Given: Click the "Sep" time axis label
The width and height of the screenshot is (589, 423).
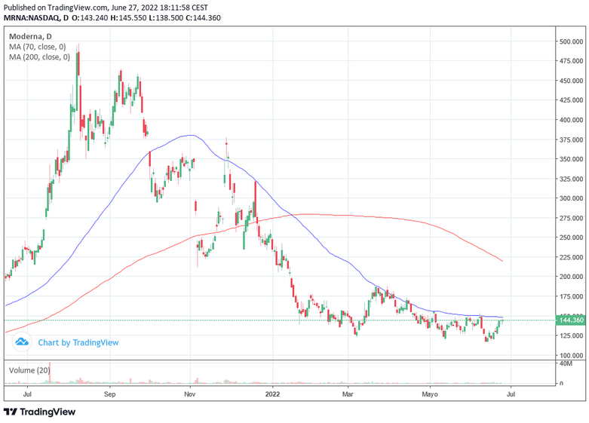Looking at the screenshot, I should (x=109, y=394).
